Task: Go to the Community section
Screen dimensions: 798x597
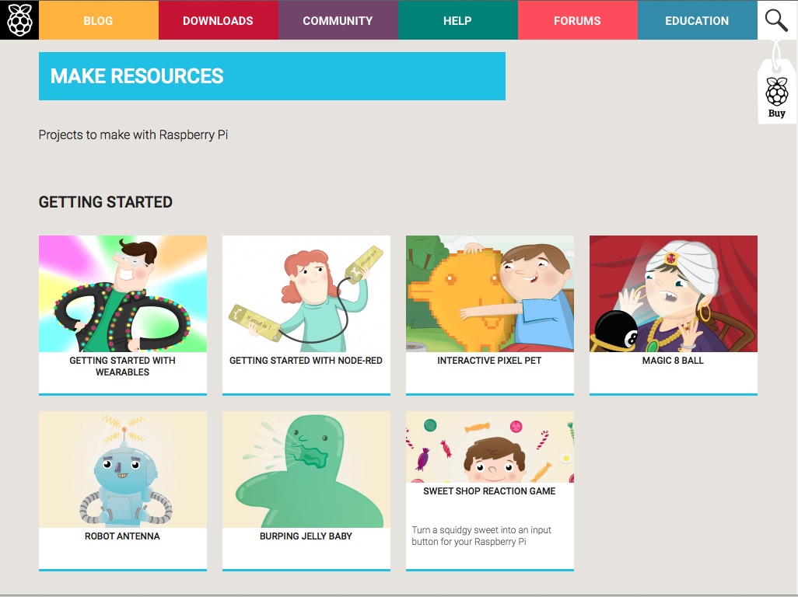Action: point(338,20)
